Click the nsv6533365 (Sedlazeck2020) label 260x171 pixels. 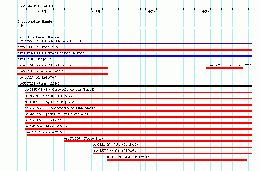40,71
